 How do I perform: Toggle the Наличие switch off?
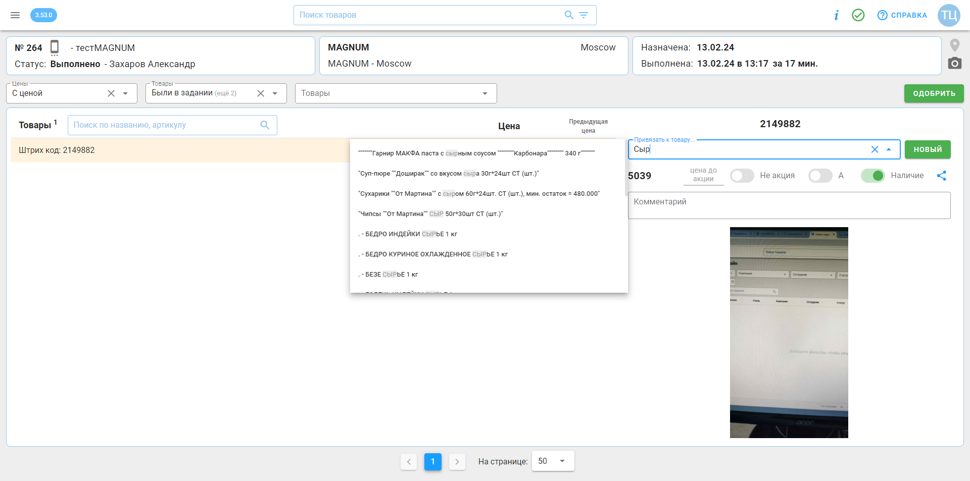pos(872,176)
